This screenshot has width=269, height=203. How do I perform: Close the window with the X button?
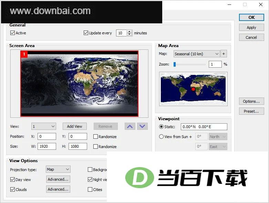click(261, 4)
